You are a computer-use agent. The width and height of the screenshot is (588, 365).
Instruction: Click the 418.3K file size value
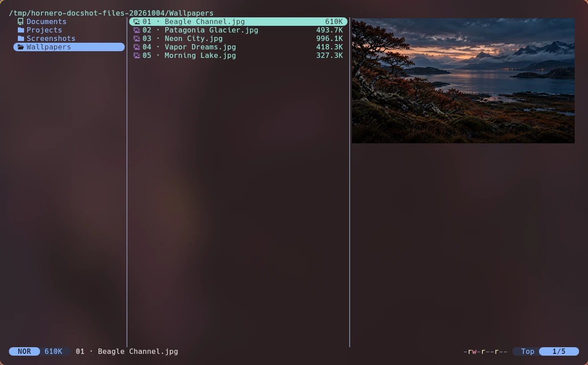330,47
